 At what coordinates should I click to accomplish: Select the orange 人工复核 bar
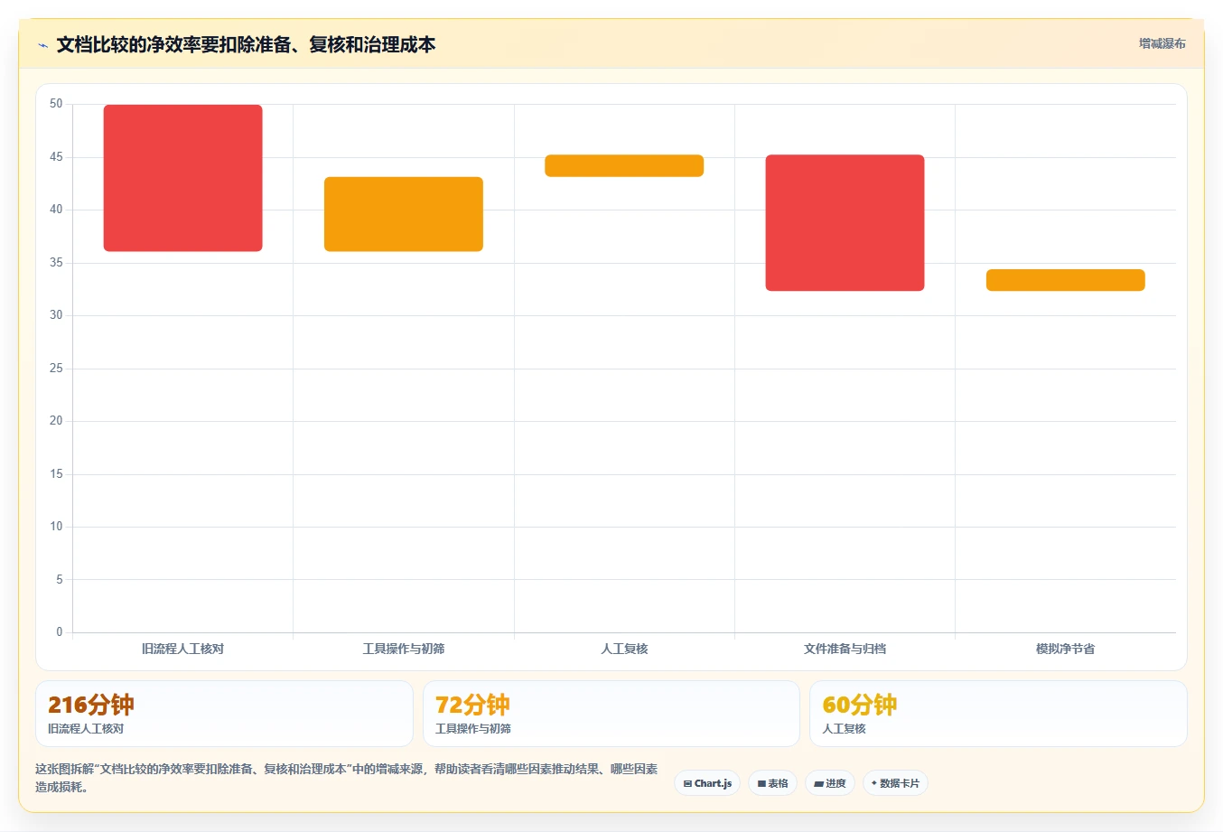click(624, 165)
